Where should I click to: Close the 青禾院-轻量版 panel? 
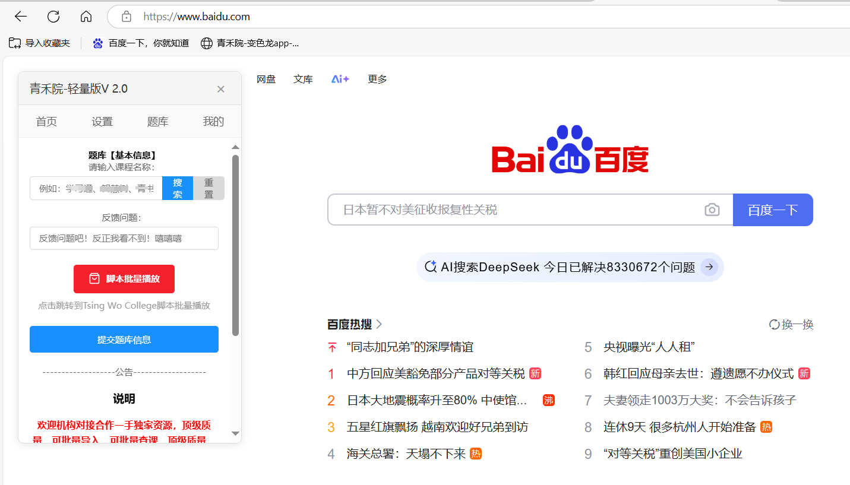pos(220,89)
